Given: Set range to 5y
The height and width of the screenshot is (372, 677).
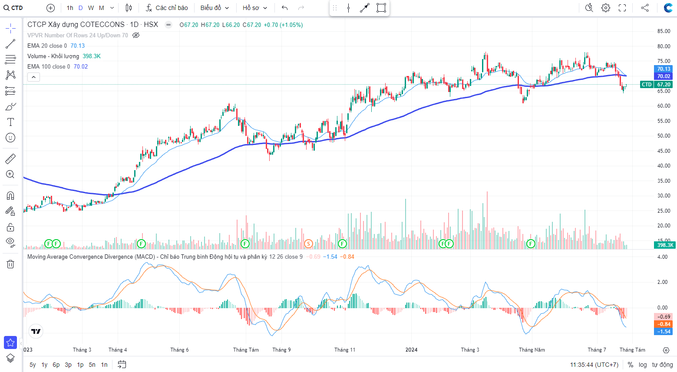Looking at the screenshot, I should pyautogui.click(x=33, y=365).
